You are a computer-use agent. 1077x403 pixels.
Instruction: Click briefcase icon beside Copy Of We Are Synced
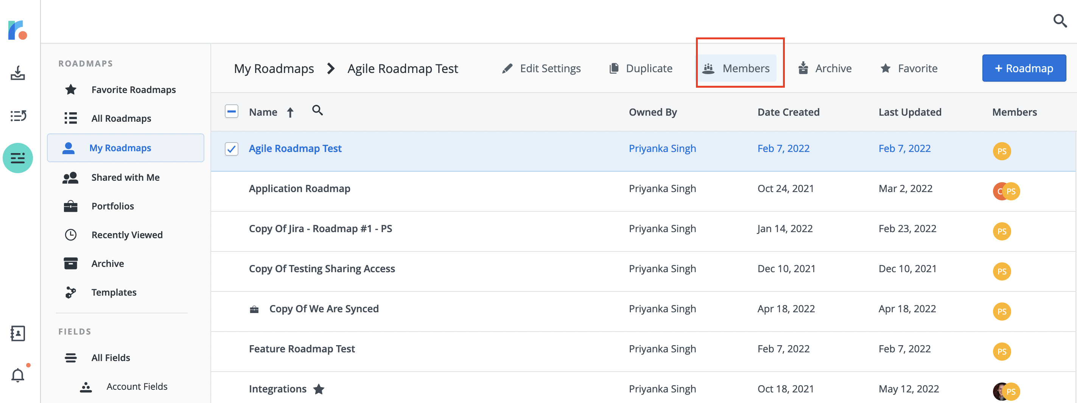pyautogui.click(x=254, y=309)
